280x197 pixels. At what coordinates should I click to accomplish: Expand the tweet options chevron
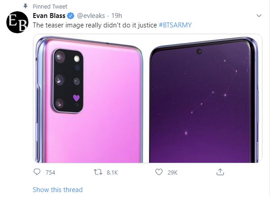point(259,16)
